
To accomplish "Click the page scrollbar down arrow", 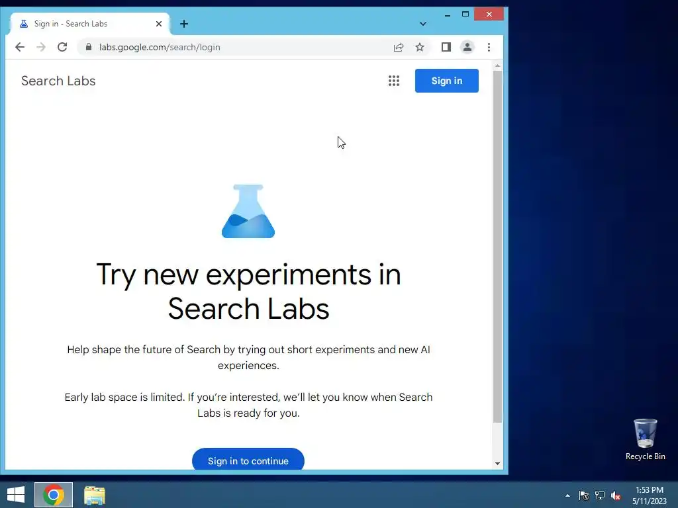I will click(497, 463).
